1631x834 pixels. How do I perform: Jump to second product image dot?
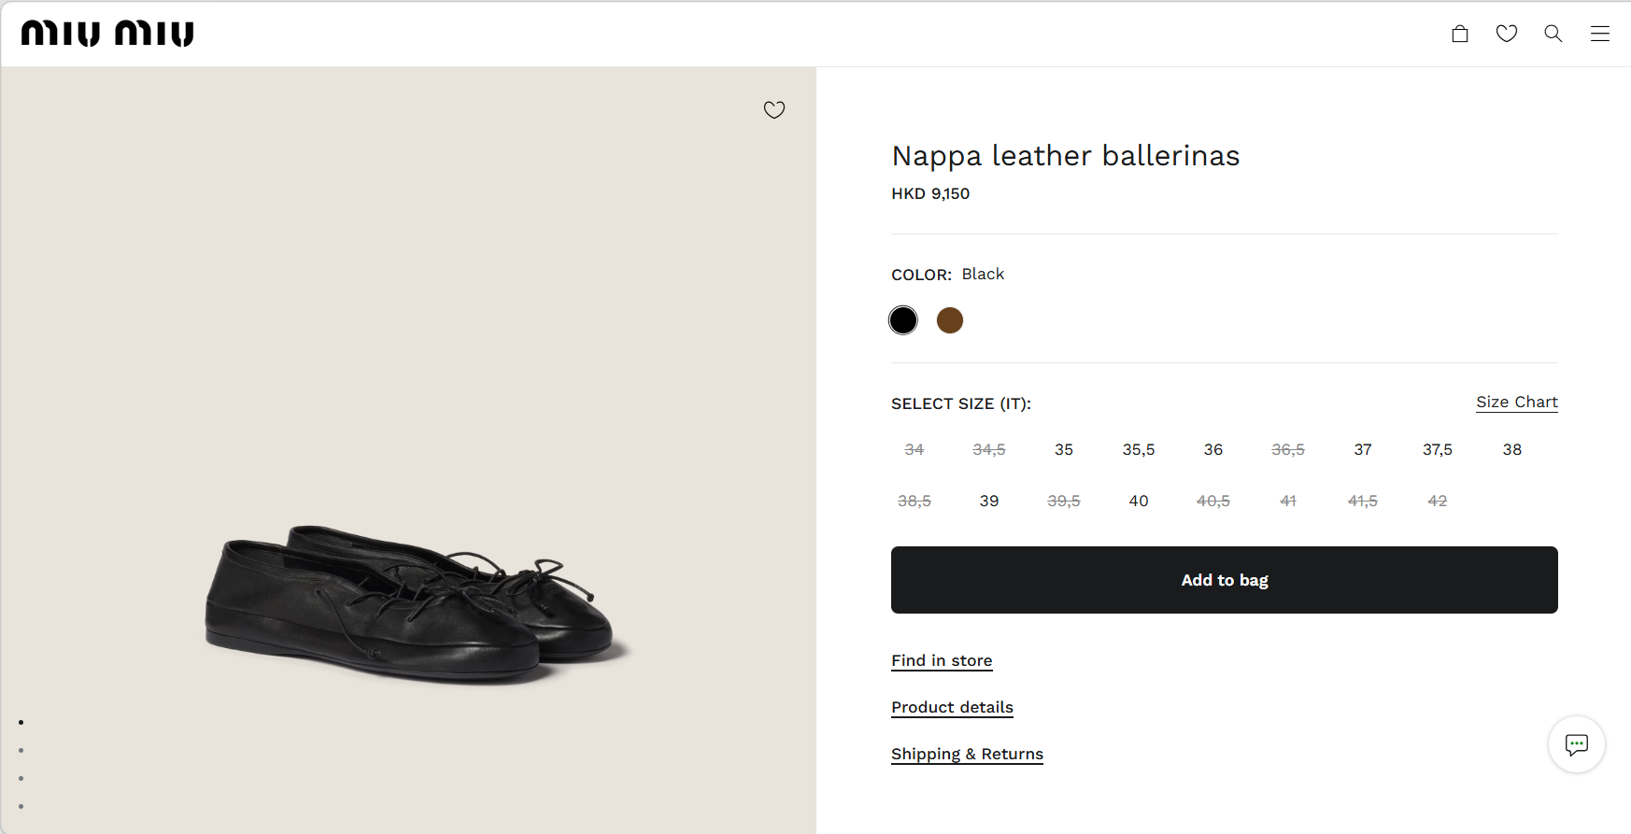click(x=21, y=750)
